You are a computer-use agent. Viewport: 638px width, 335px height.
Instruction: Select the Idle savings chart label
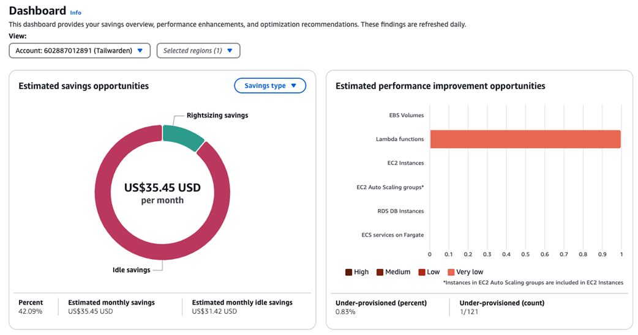point(131,270)
